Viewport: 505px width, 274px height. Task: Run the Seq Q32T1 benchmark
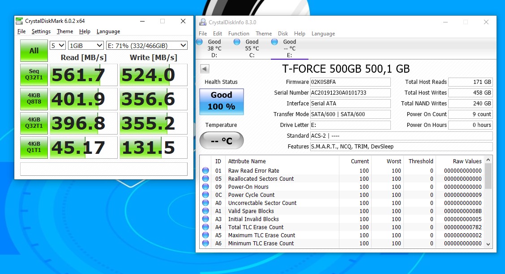pyautogui.click(x=34, y=75)
